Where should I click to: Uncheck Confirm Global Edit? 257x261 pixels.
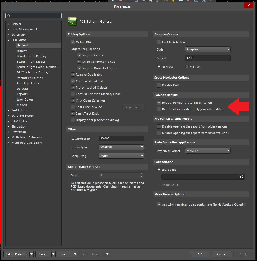73,81
